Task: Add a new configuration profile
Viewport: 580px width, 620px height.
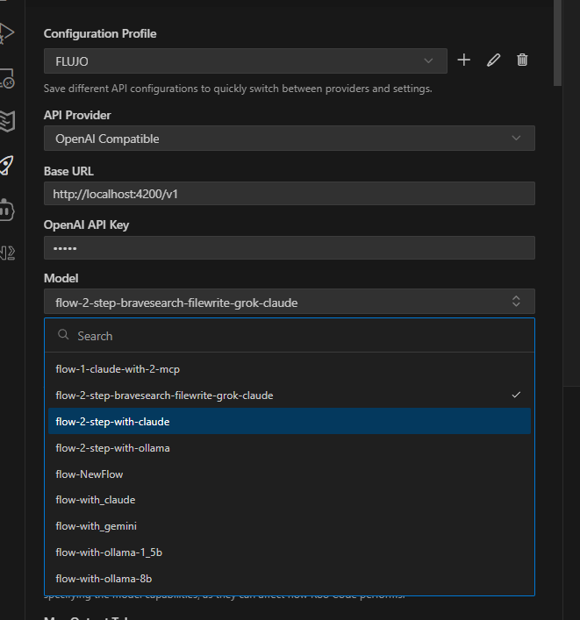Action: click(464, 60)
